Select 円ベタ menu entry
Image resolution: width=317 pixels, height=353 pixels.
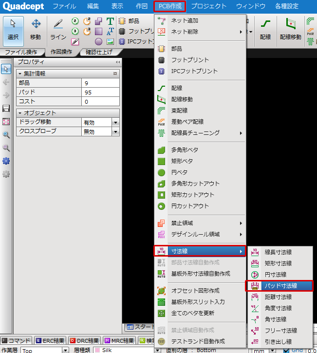click(200, 172)
